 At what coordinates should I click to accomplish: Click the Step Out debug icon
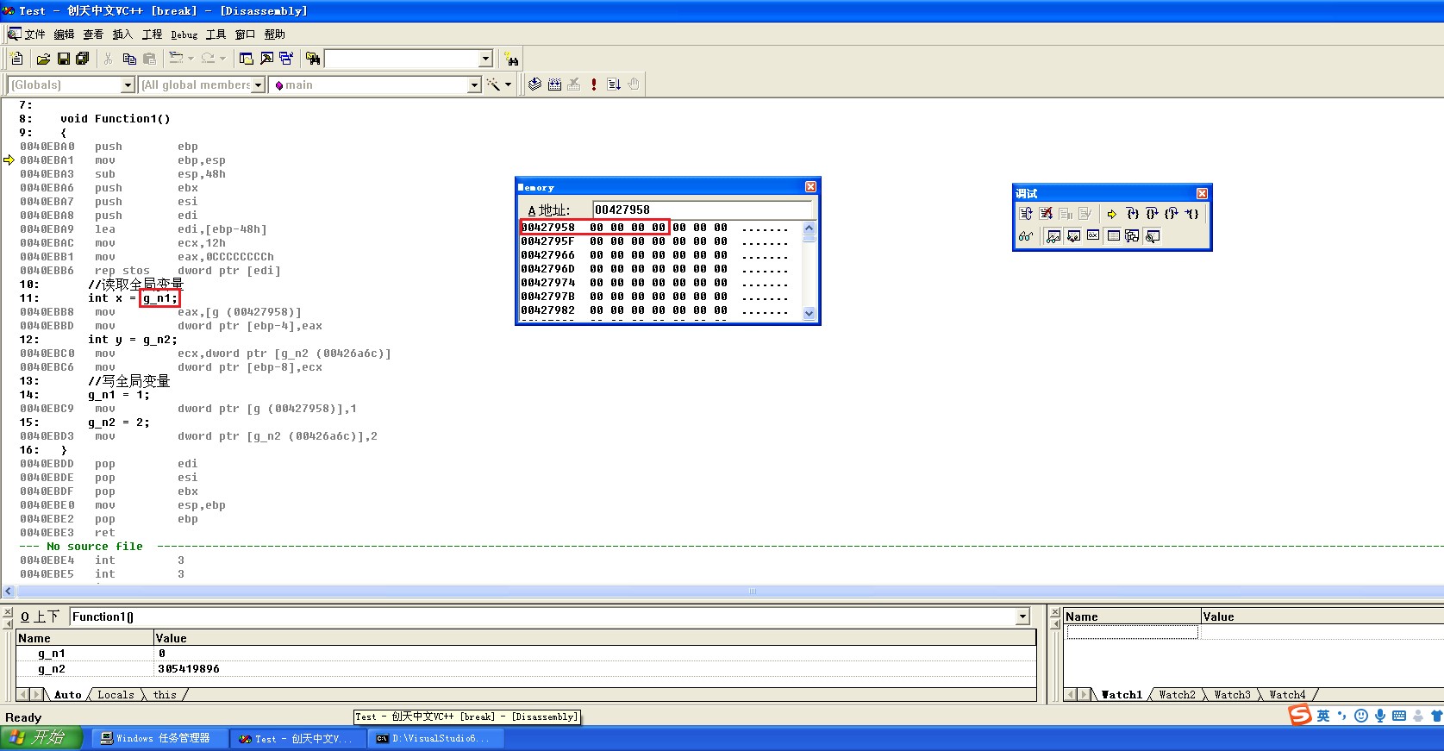pos(1171,214)
